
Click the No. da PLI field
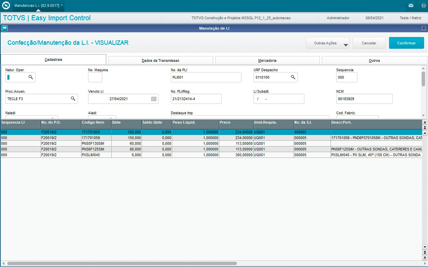[x=206, y=77]
